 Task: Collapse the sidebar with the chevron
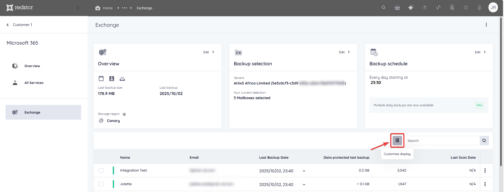78,8
